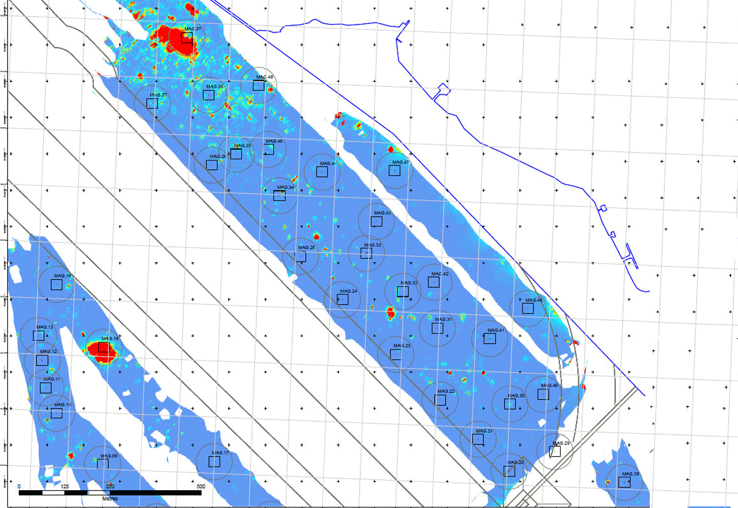The image size is (738, 508).
Task: Click the MAG.26 square marker
Action: pos(212,164)
